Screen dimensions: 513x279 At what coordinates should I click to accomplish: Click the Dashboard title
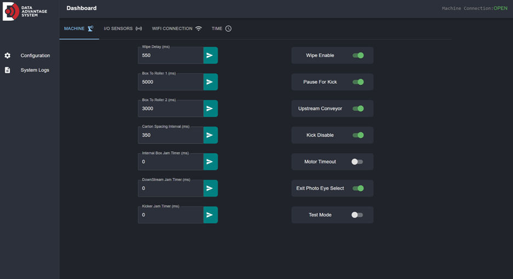[x=82, y=8]
